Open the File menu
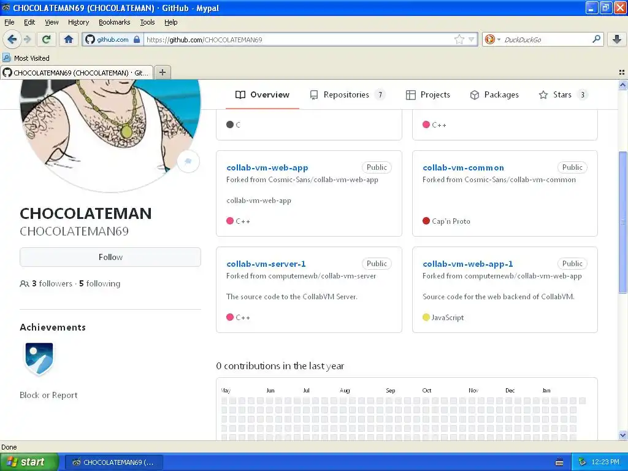Image resolution: width=628 pixels, height=471 pixels. click(x=9, y=22)
